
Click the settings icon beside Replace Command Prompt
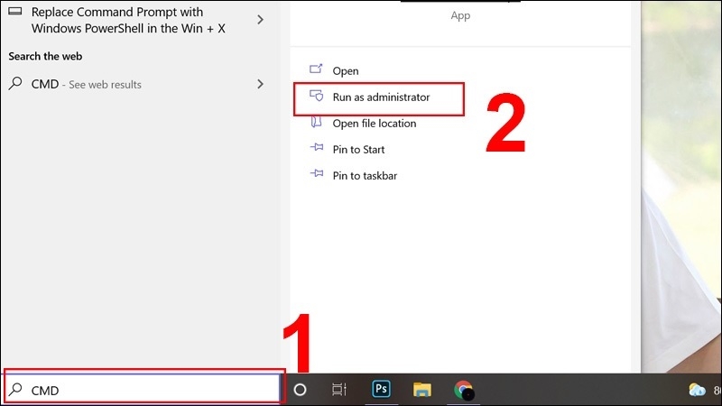[15, 14]
